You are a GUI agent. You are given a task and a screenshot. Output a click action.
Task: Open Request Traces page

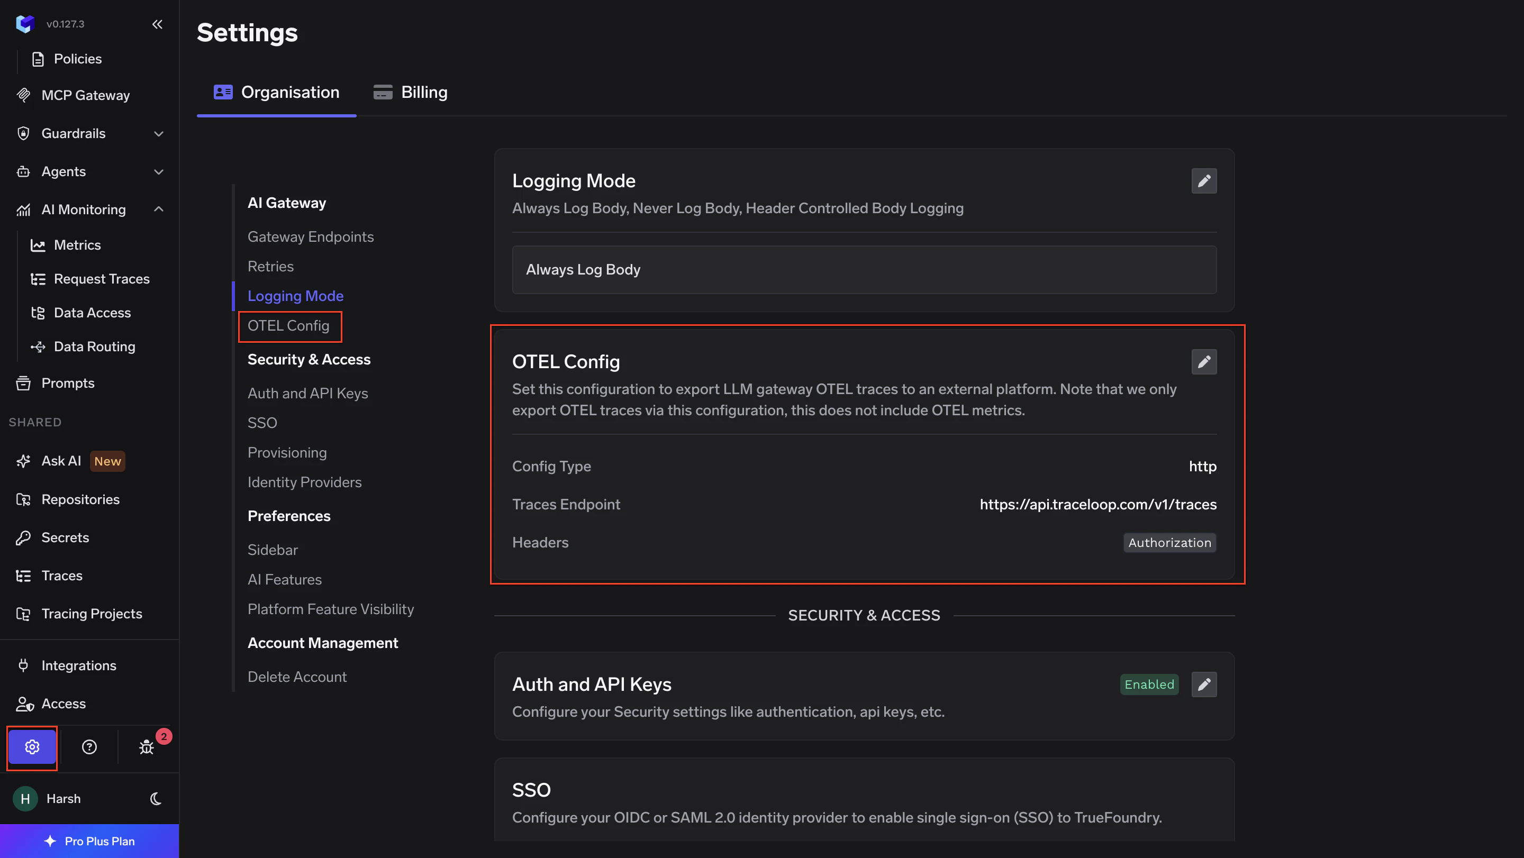(101, 279)
